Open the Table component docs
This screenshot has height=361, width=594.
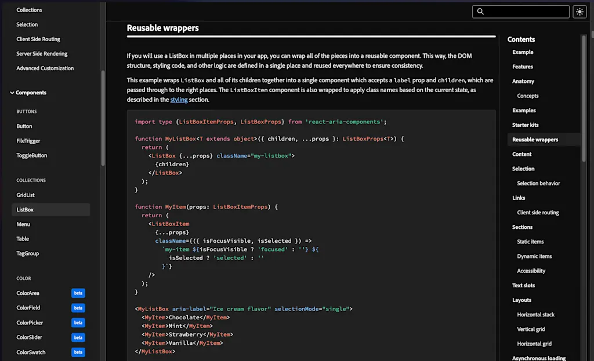click(x=23, y=239)
